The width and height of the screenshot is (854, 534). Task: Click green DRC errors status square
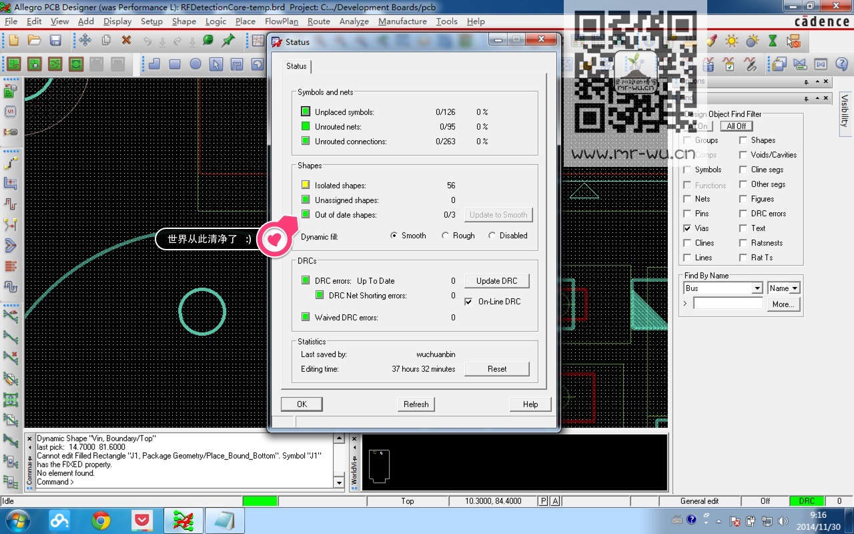point(306,280)
